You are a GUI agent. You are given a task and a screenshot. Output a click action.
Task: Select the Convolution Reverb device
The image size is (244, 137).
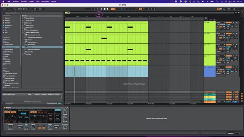(x=34, y=35)
